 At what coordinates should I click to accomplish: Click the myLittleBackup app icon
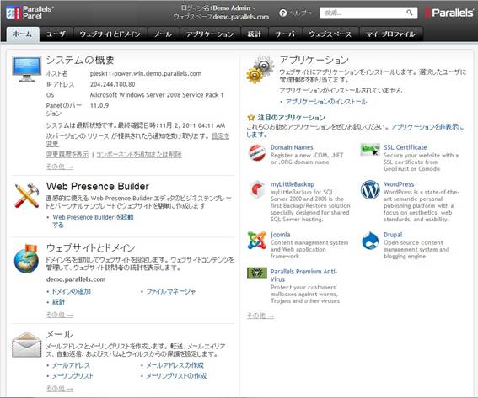[257, 189]
